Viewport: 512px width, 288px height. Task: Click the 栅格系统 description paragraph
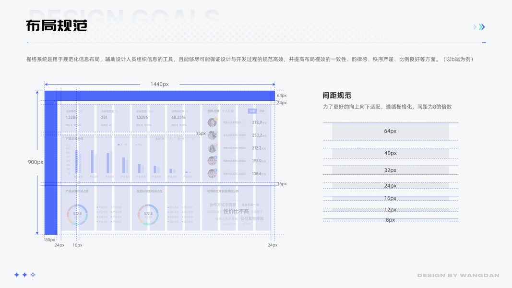[250, 59]
